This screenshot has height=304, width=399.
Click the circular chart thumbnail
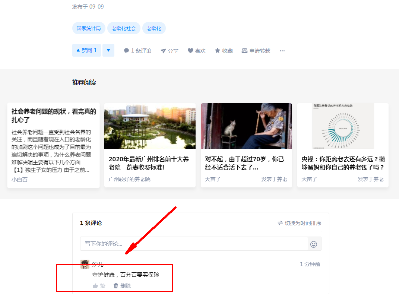pos(343,126)
